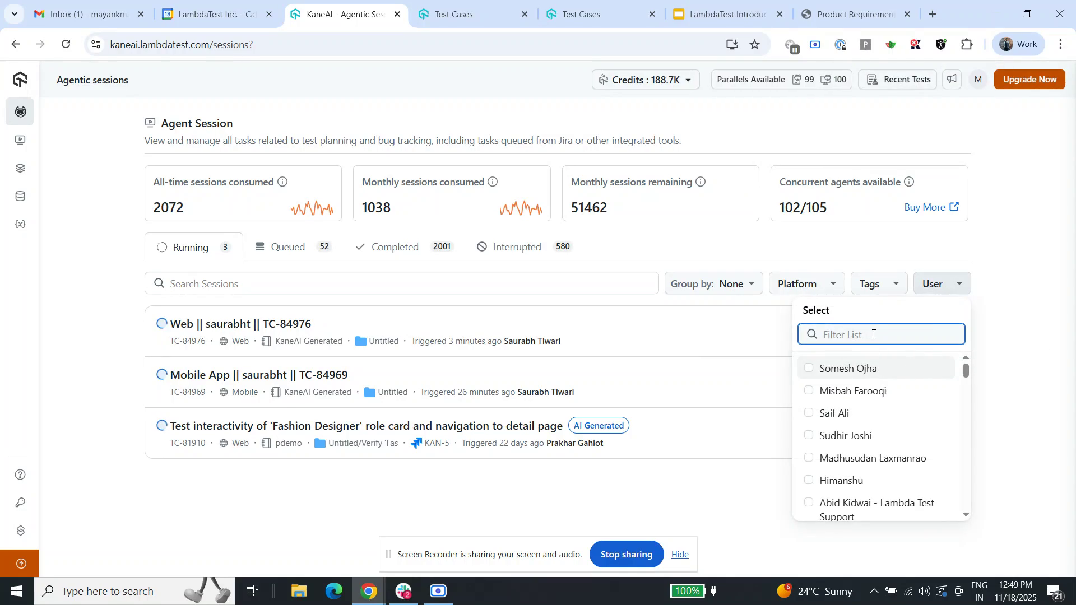Expand the Platform filter dropdown
The image size is (1076, 605).
806,284
